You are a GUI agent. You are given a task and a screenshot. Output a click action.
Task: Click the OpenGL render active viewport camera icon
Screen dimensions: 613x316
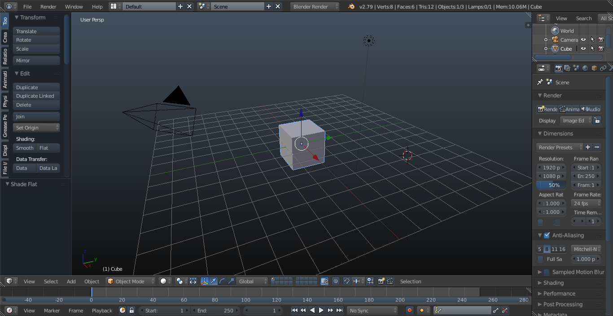(x=381, y=281)
